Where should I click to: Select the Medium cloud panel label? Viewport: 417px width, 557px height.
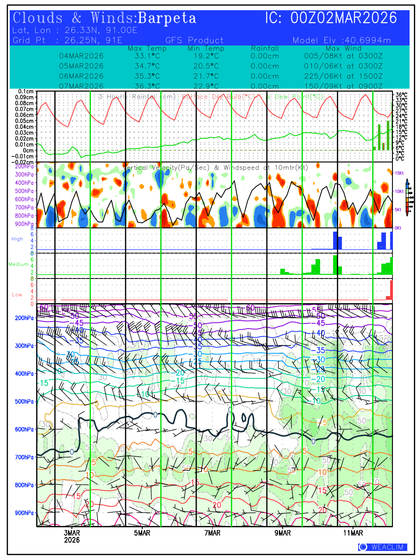pyautogui.click(x=19, y=264)
